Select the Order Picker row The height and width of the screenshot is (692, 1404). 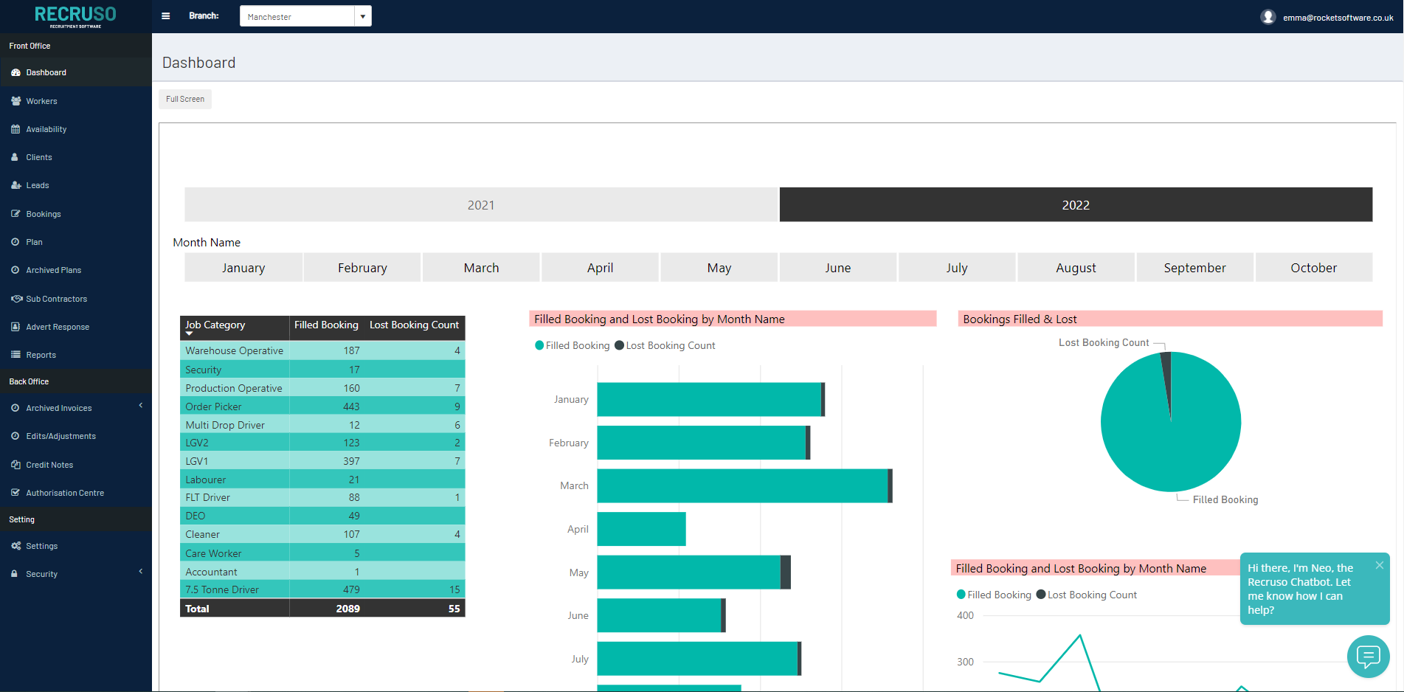click(322, 406)
